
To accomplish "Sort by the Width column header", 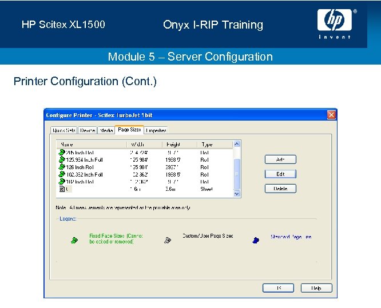I will 145,145.
